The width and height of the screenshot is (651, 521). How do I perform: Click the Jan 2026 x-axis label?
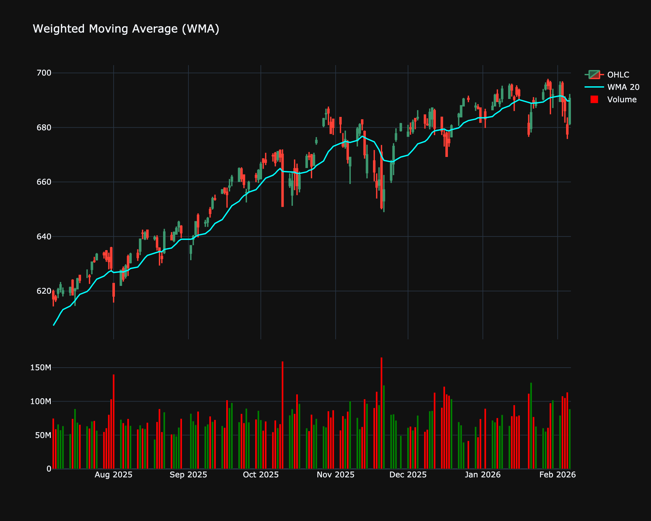[x=483, y=475]
